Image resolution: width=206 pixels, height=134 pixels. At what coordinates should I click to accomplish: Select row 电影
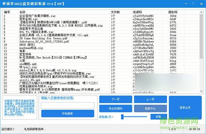click(x=101, y=51)
